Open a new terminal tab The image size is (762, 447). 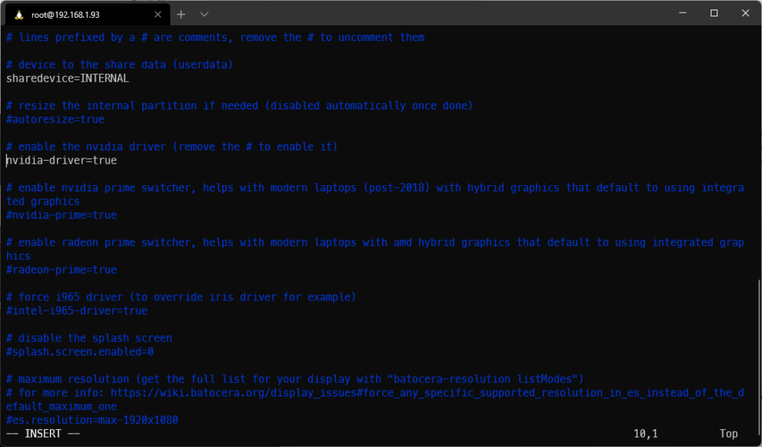(181, 15)
